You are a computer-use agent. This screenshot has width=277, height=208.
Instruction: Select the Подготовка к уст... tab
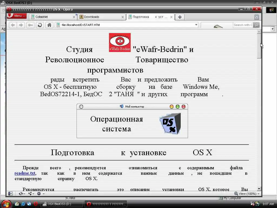click(x=150, y=17)
